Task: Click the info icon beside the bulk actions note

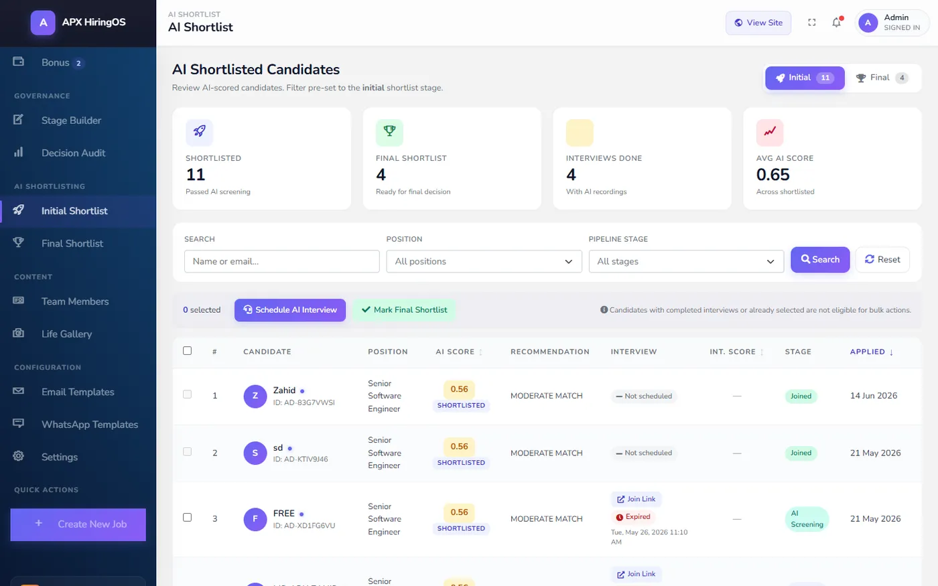Action: click(x=604, y=310)
